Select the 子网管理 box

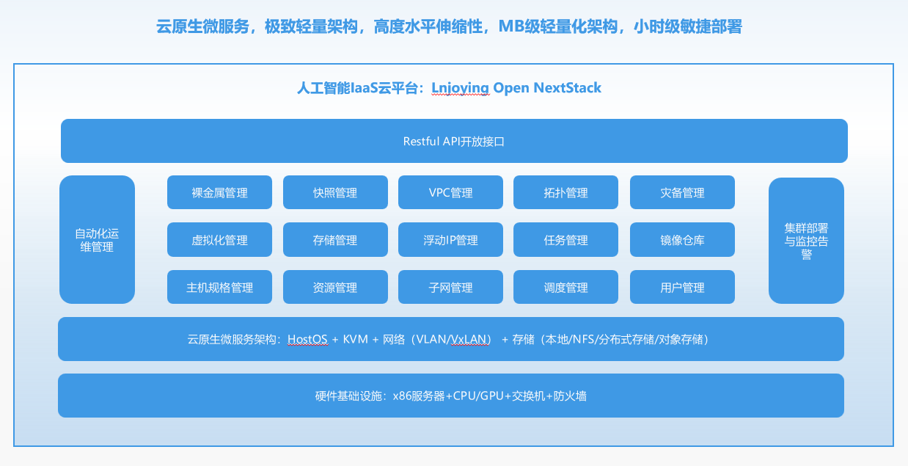tap(450, 287)
